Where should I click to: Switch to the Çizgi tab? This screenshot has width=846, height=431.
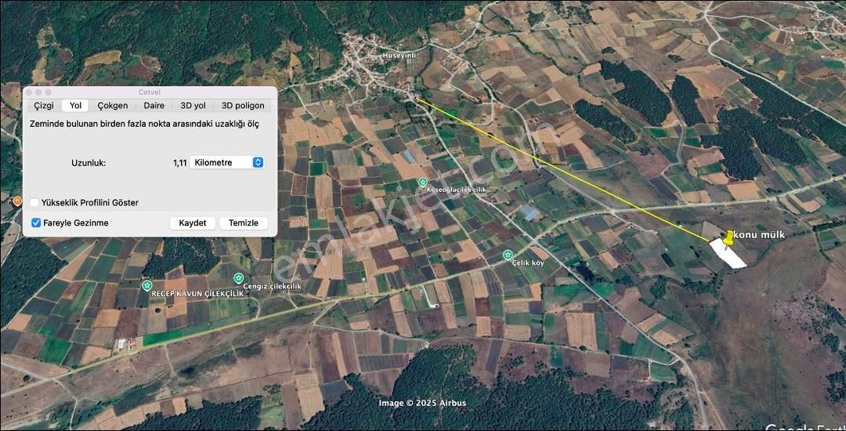point(44,106)
